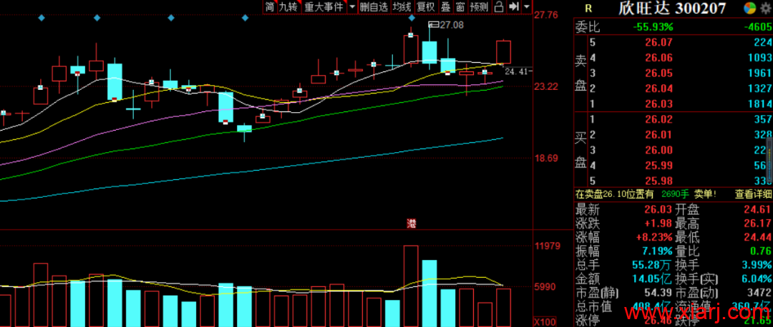Image resolution: width=773 pixels, height=327 pixels.
Task: Select buy level 5 price 25.98
Action: coord(658,181)
